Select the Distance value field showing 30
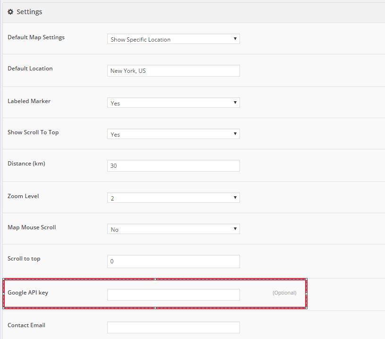The width and height of the screenshot is (385, 339). pos(173,165)
